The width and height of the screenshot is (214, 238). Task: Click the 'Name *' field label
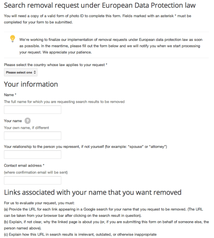click(10, 95)
